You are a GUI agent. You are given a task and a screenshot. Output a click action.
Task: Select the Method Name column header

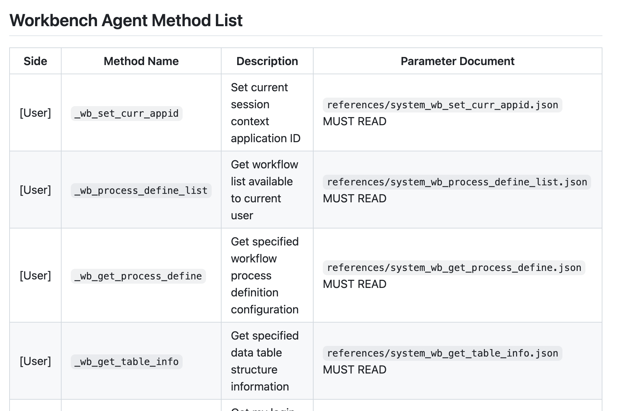(141, 61)
